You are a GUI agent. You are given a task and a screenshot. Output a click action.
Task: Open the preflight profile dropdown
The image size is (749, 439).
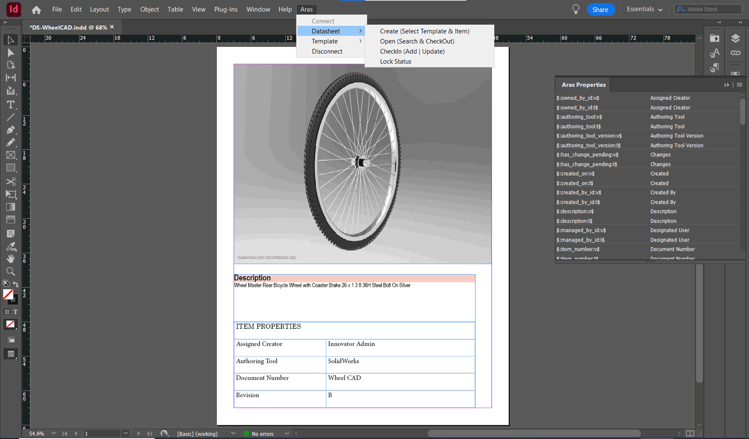pyautogui.click(x=233, y=433)
